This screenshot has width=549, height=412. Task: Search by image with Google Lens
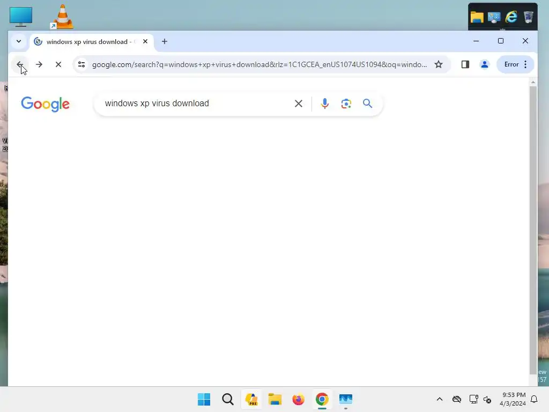pos(346,104)
